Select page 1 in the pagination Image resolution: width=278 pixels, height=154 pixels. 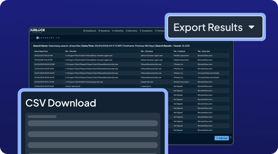(38, 38)
